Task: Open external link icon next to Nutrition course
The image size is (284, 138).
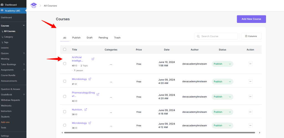Action: (86, 110)
